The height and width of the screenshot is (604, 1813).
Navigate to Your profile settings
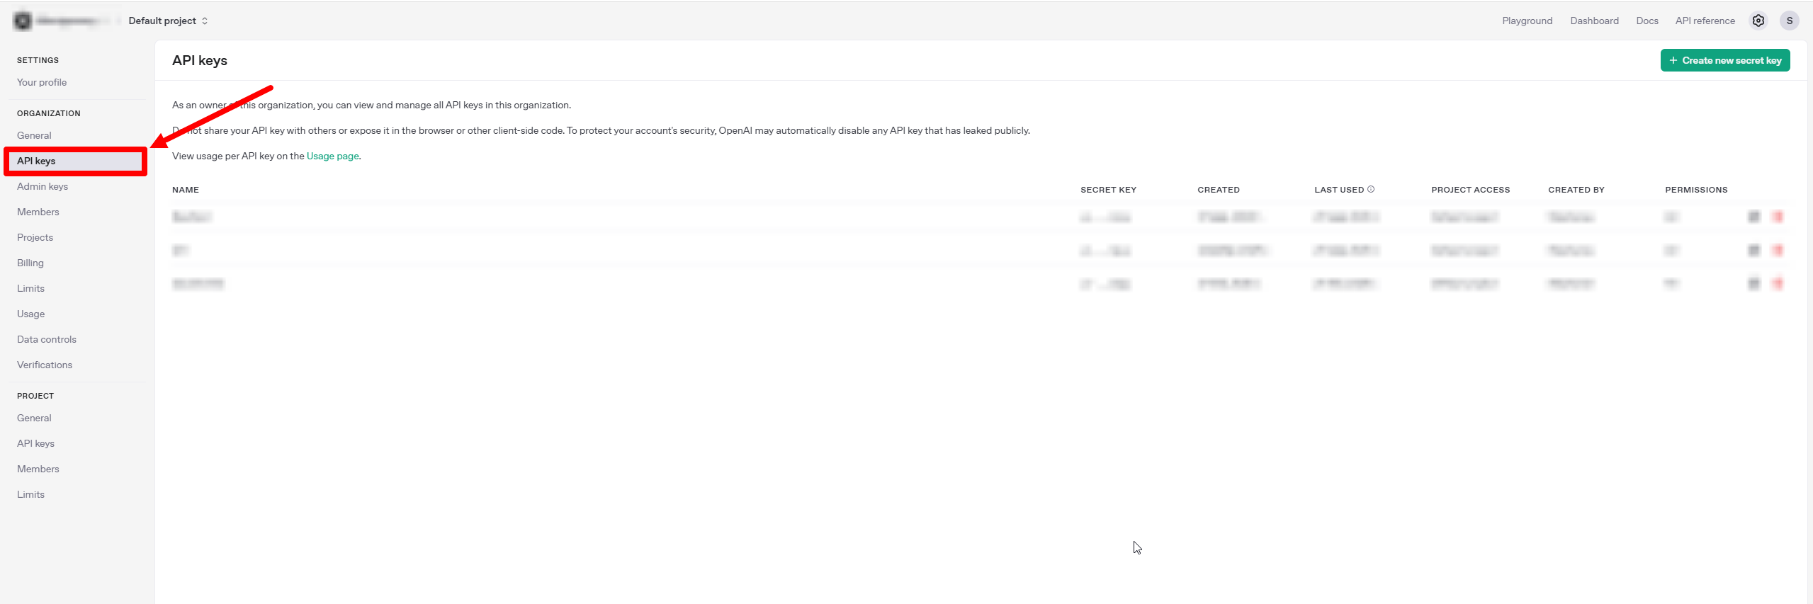pyautogui.click(x=42, y=82)
